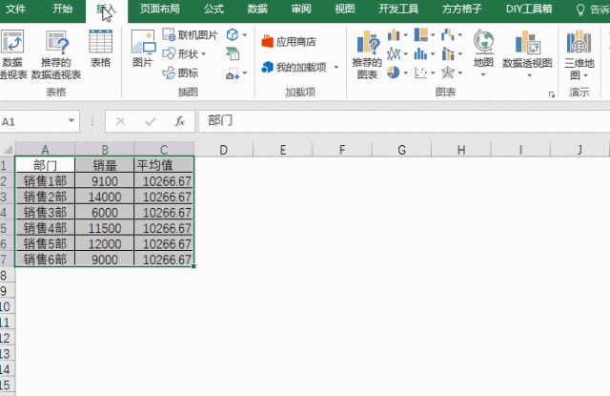Image resolution: width=610 pixels, height=396 pixels.
Task: Open 3D Map (三维地图)
Action: pos(579,54)
